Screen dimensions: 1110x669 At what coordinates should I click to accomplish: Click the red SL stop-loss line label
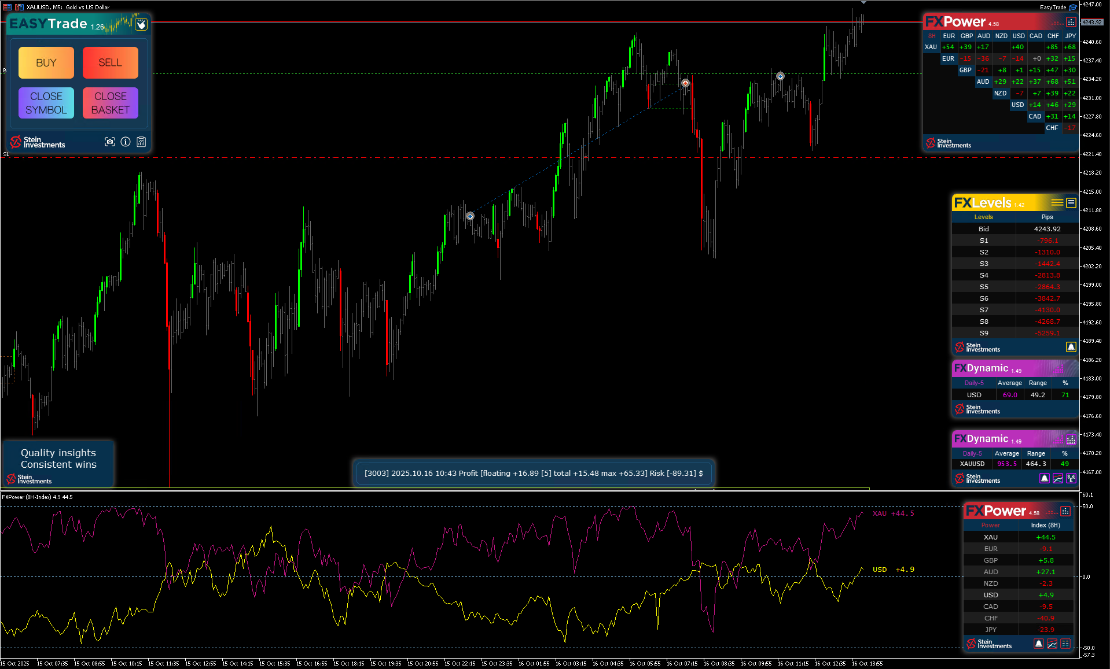(x=6, y=154)
